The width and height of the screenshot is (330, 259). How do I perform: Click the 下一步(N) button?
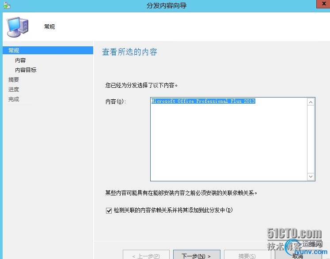point(197,255)
